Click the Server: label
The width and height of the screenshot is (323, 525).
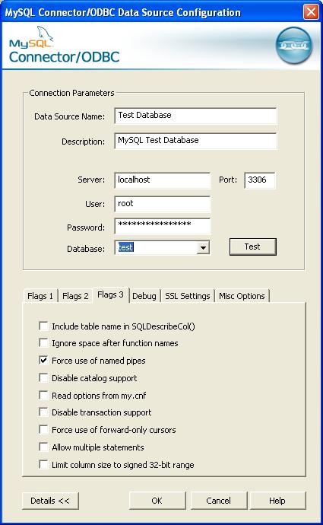pyautogui.click(x=91, y=180)
